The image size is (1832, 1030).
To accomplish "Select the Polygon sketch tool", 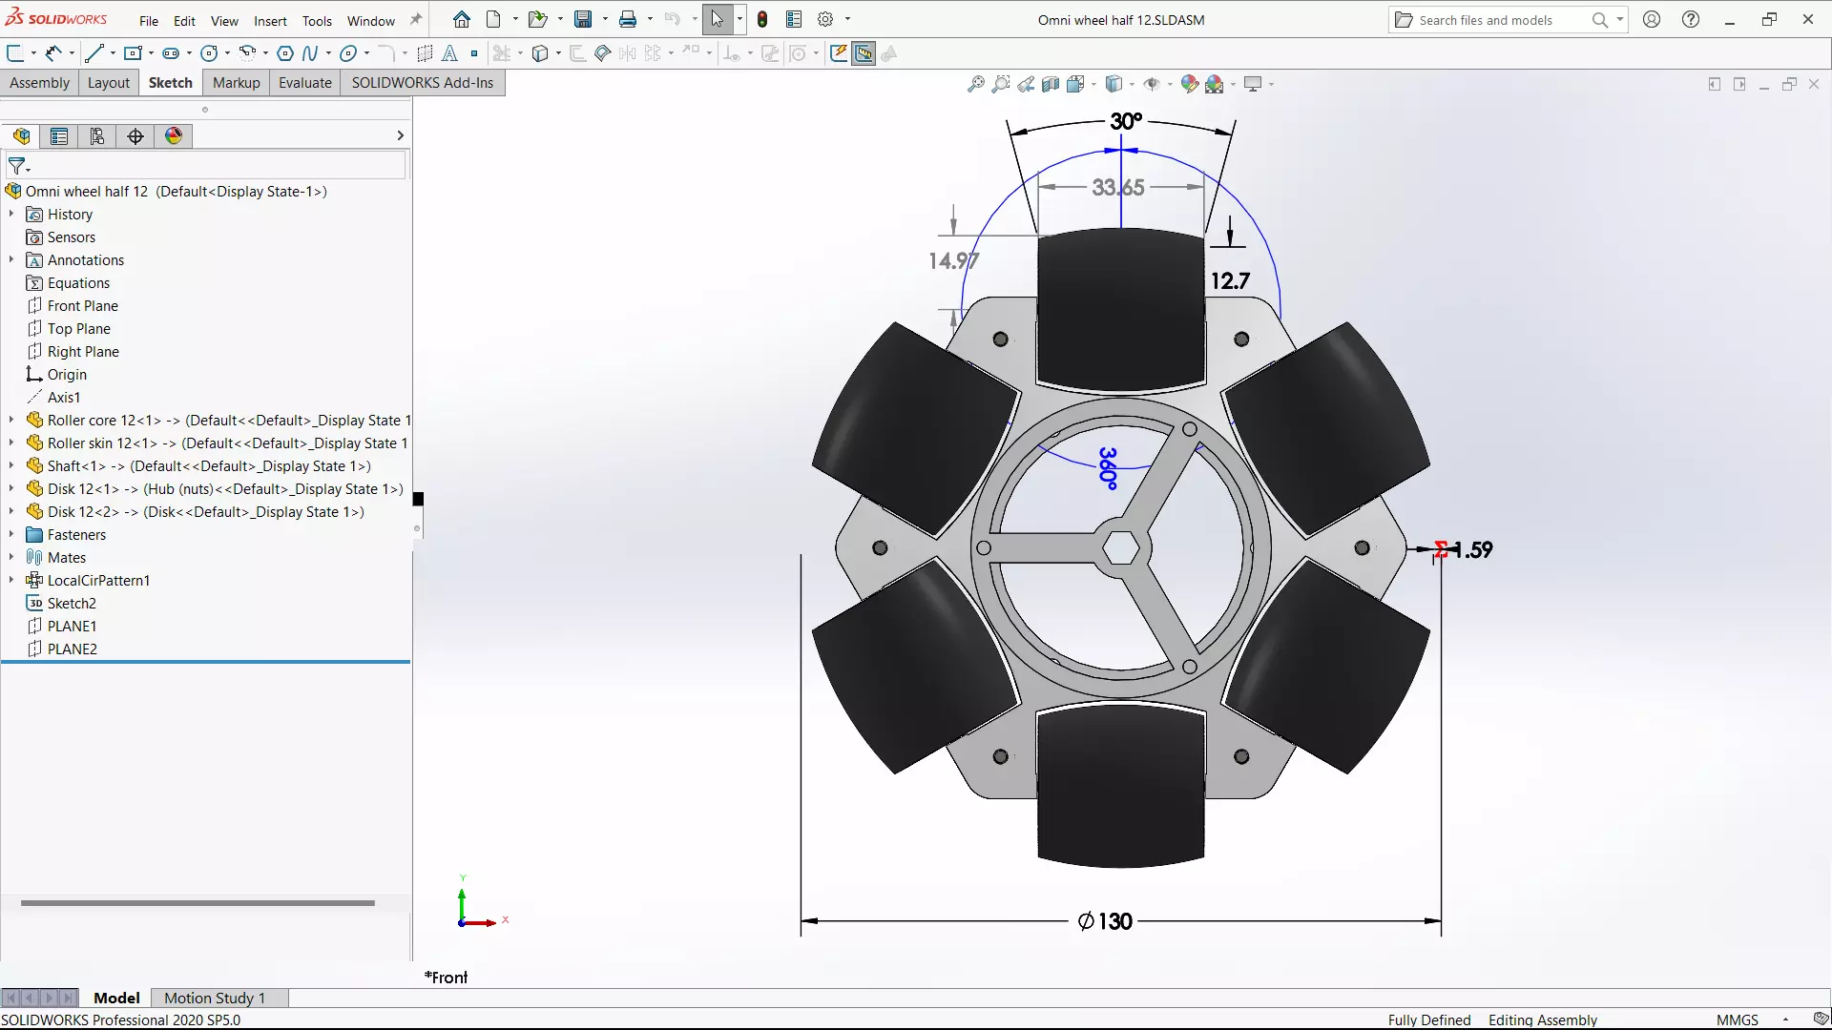I will [284, 53].
